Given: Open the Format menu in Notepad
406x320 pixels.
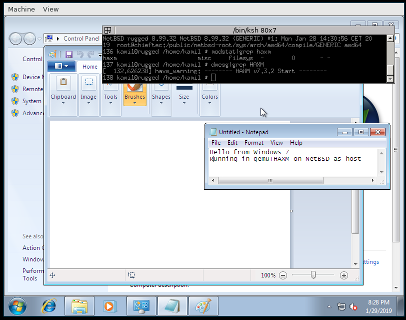Looking at the screenshot, I should pos(253,143).
